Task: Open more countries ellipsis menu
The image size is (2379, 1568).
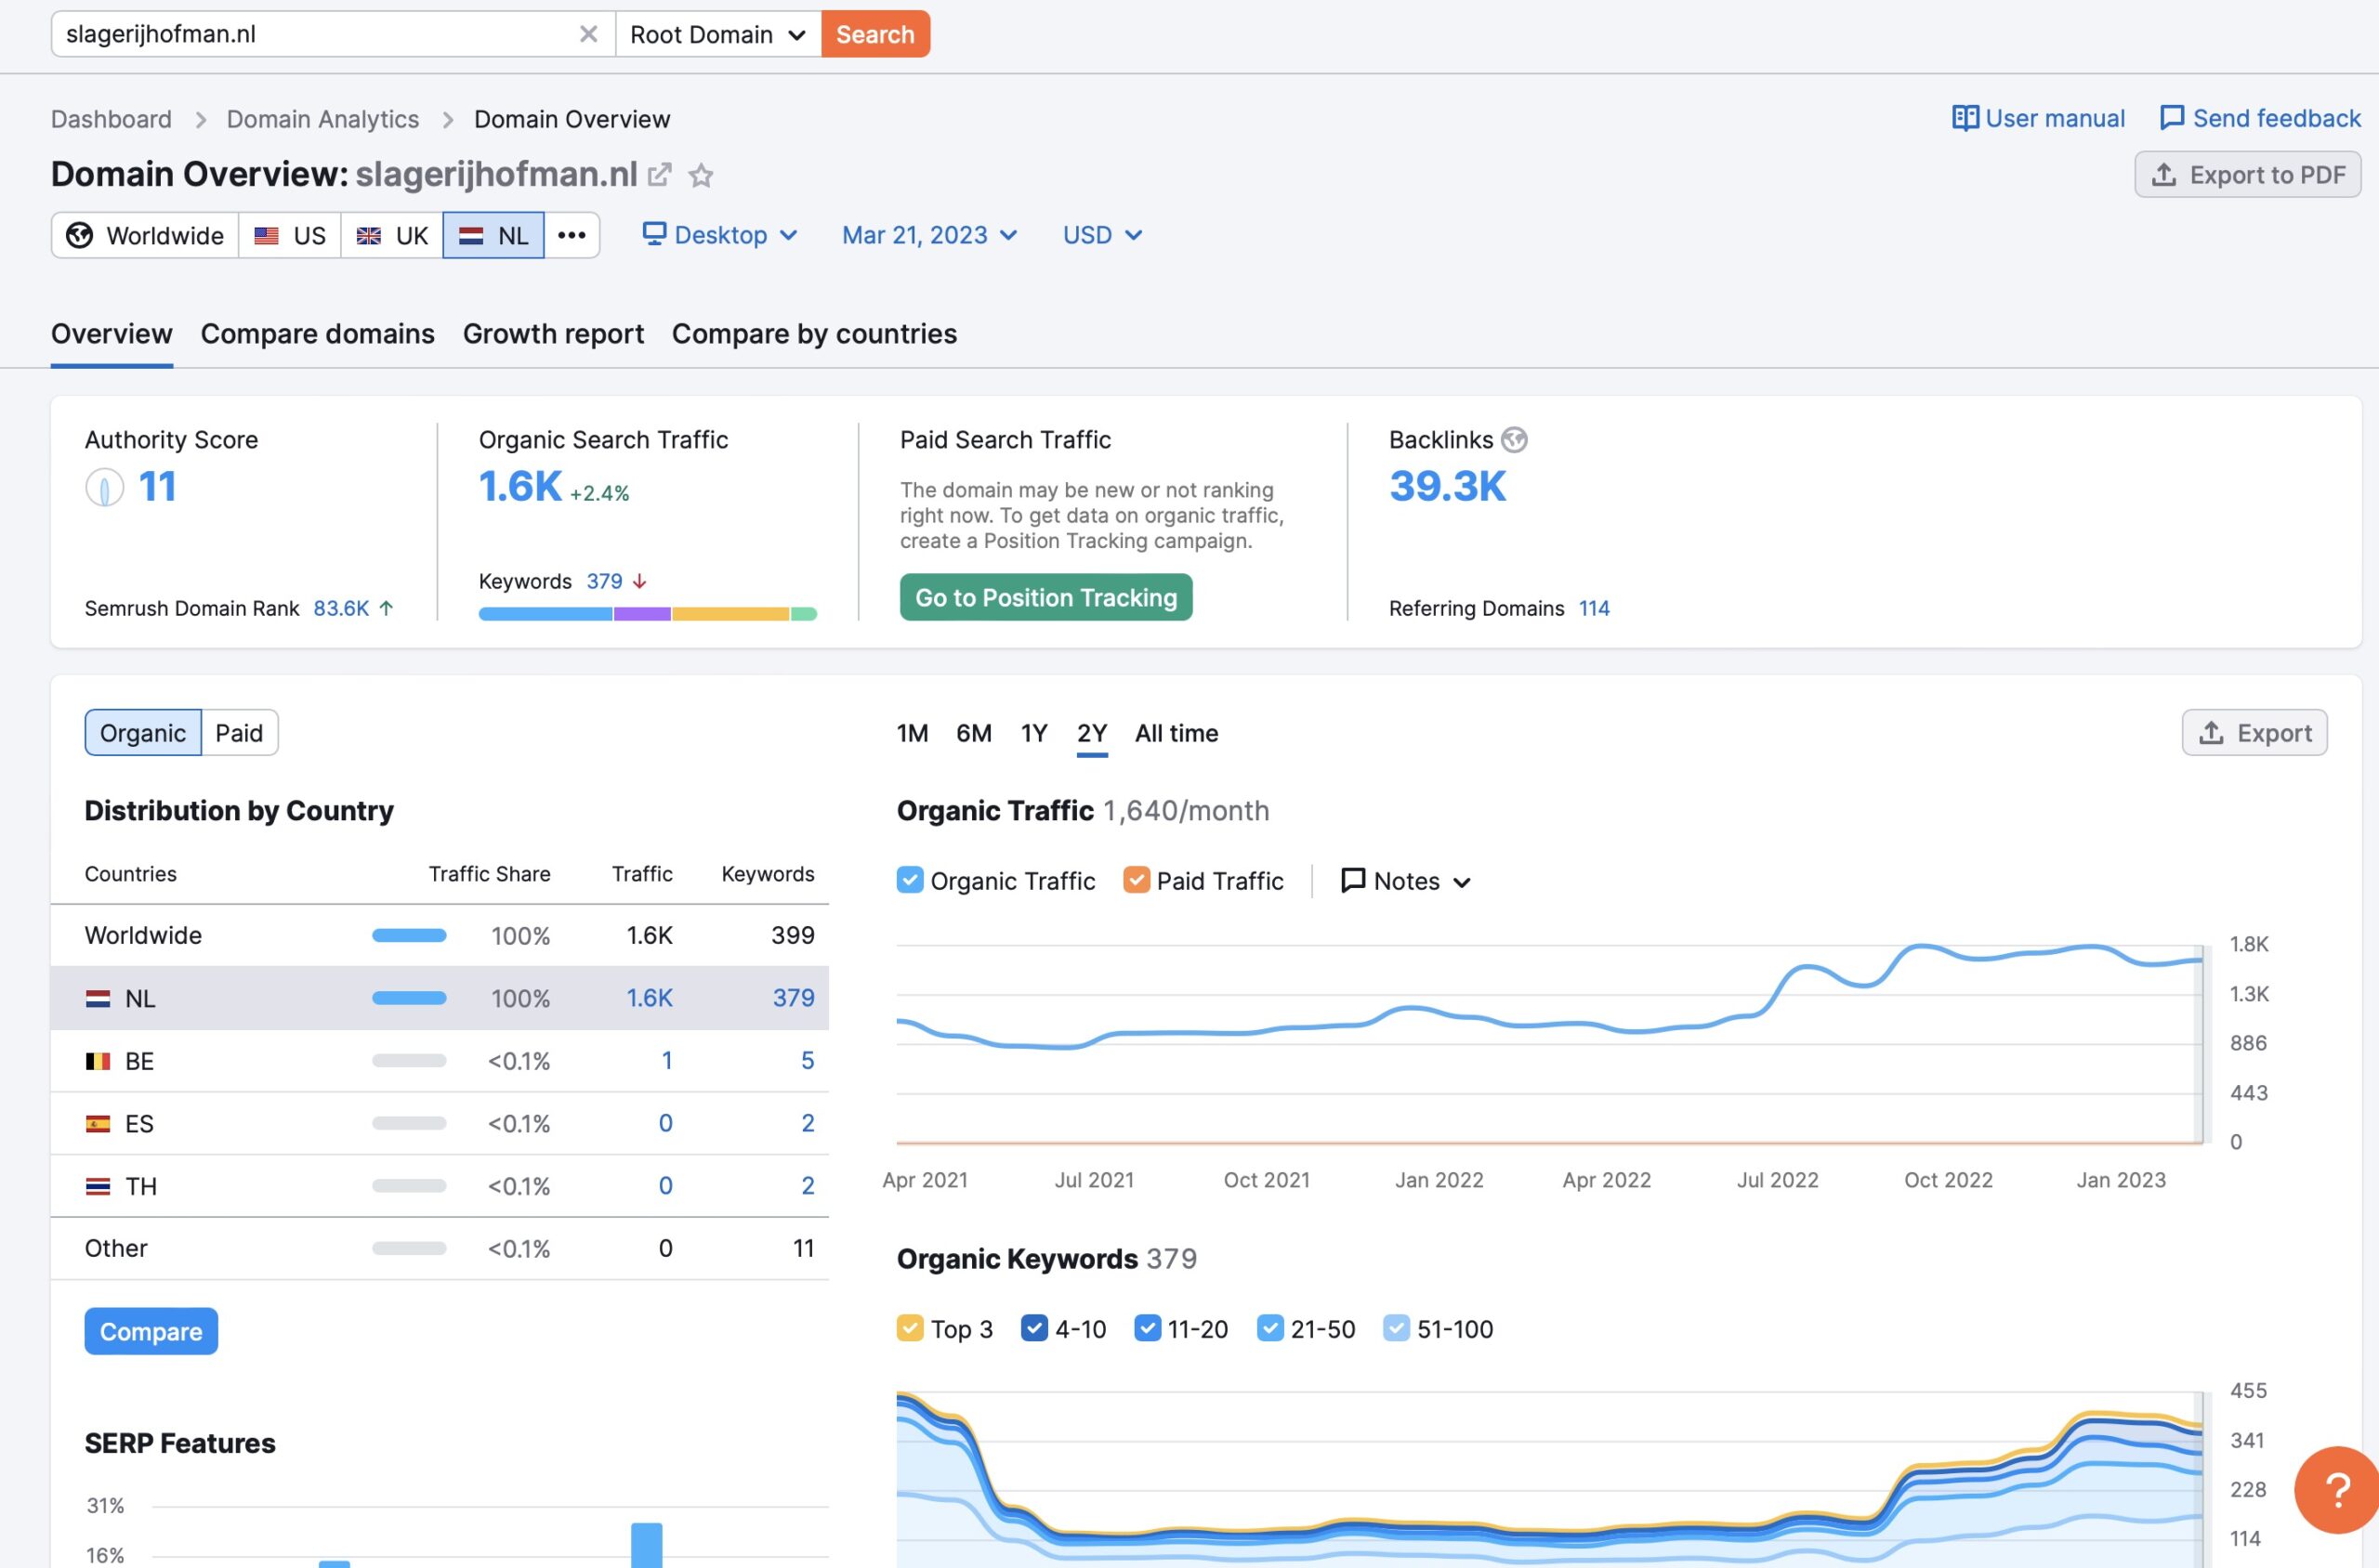Action: tap(572, 235)
